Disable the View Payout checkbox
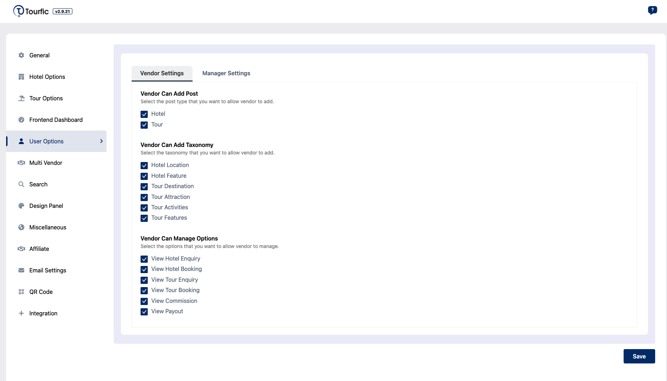Screen dimensions: 667x381 pos(144,312)
